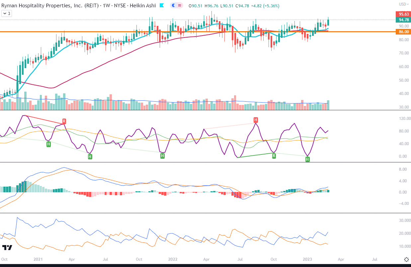The height and width of the screenshot is (267, 411).
Task: Click the close value C94.78
Action: (242, 6)
